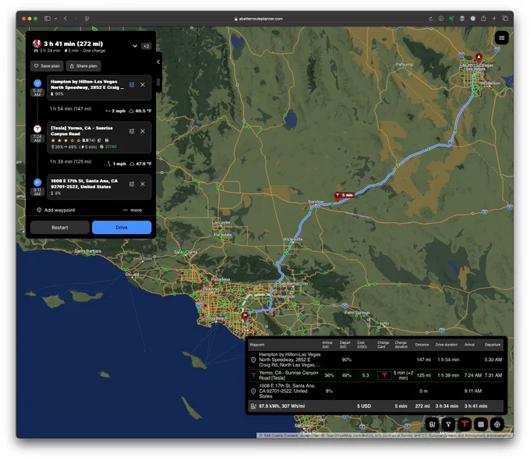Click the 1 h 54 min (147 mi) leg

(x=71, y=109)
